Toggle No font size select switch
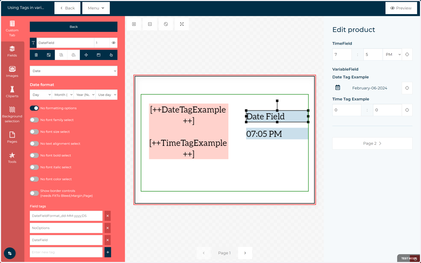 [x=34, y=132]
